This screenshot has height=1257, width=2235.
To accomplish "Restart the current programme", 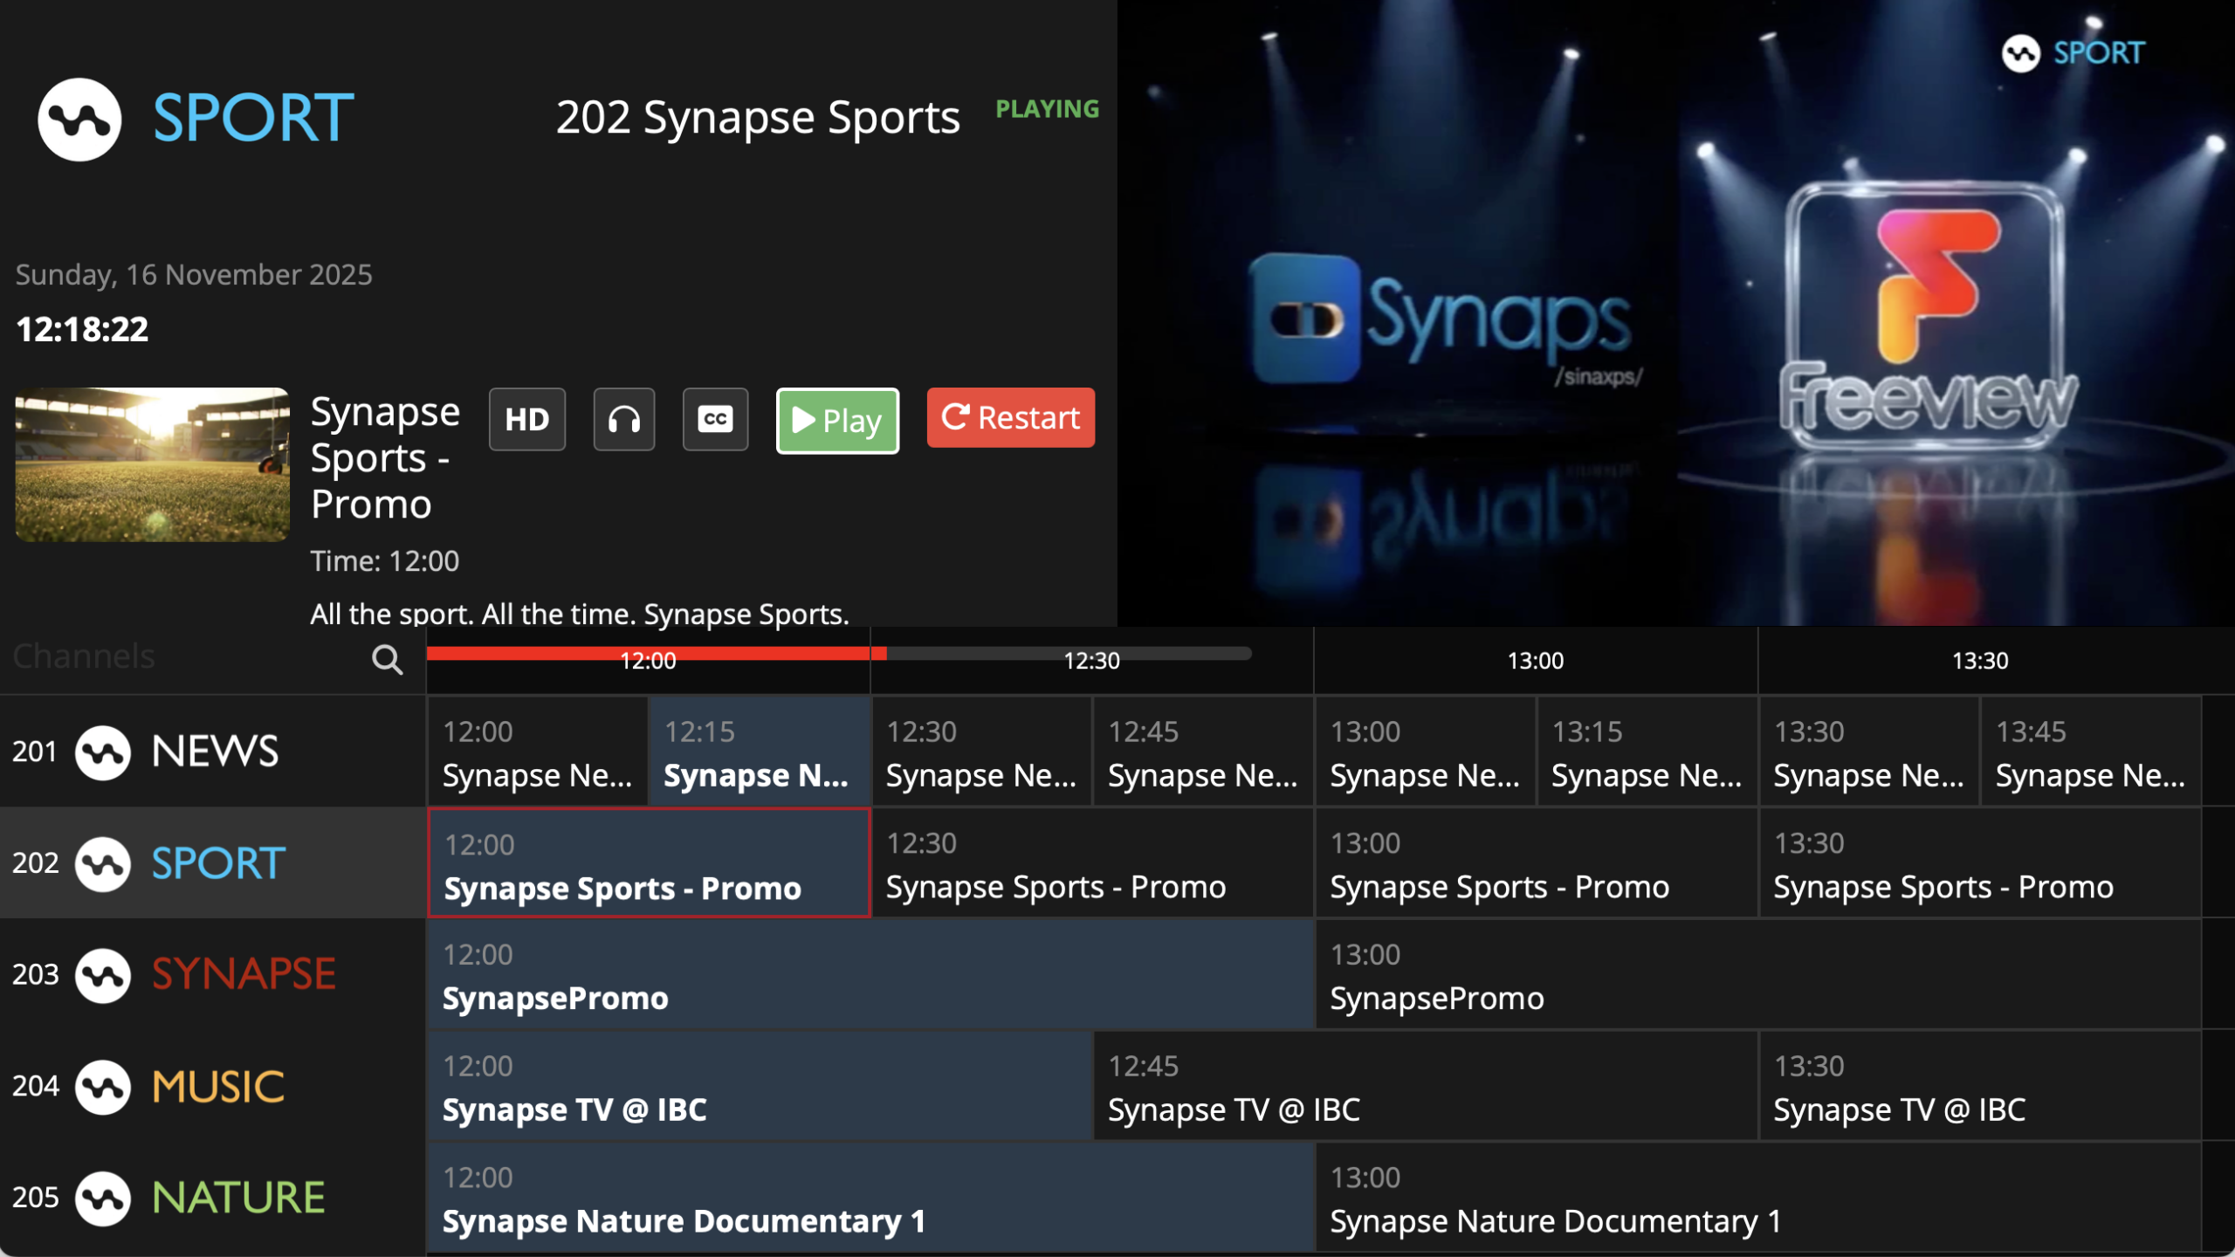I will click(x=1010, y=418).
